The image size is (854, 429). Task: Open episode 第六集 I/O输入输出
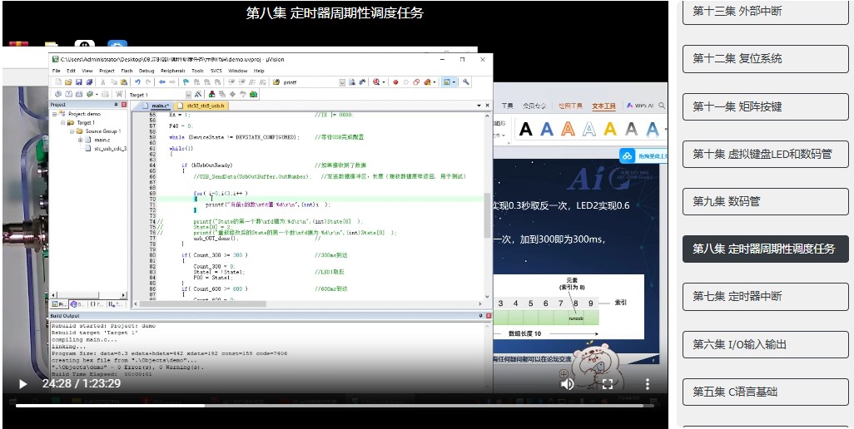765,344
